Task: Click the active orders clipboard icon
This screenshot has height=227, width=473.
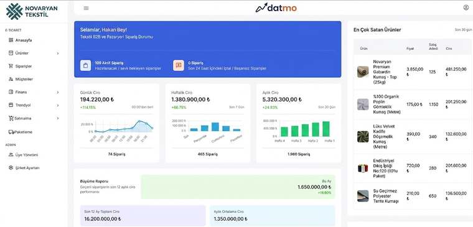Action: [86, 65]
